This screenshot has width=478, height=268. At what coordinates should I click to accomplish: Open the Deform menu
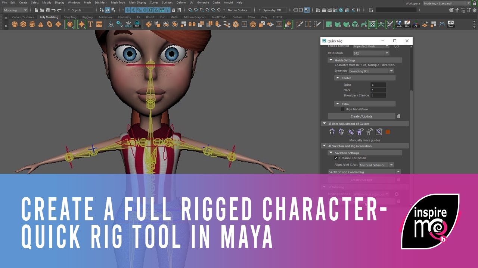coord(181,3)
